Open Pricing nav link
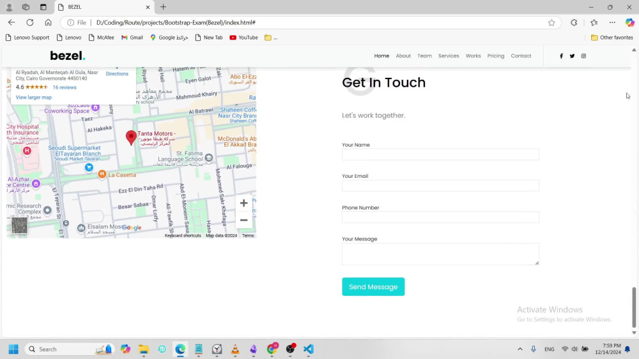The height and width of the screenshot is (359, 639). coord(496,55)
